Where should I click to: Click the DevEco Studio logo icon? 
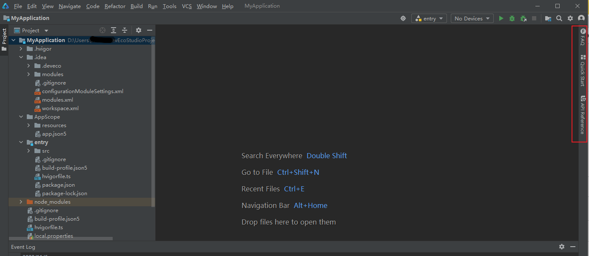point(6,6)
